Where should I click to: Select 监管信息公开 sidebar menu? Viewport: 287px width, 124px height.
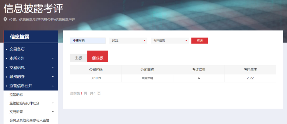[21, 86]
